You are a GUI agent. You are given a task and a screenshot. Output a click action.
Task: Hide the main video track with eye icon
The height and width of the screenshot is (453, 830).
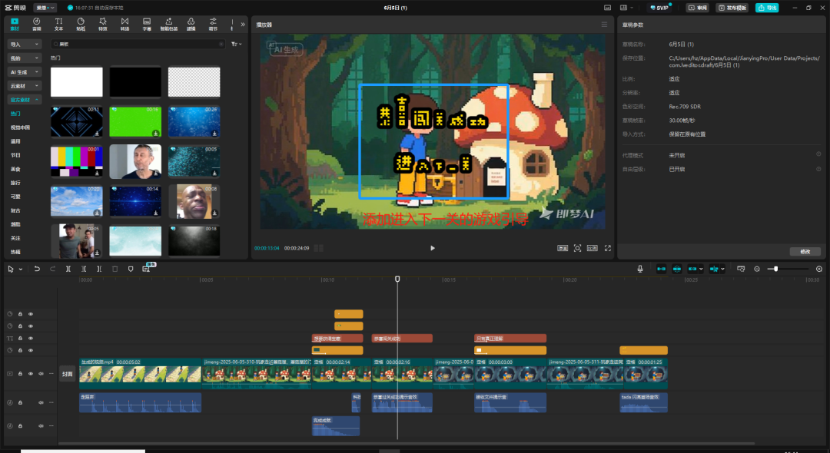(x=31, y=374)
